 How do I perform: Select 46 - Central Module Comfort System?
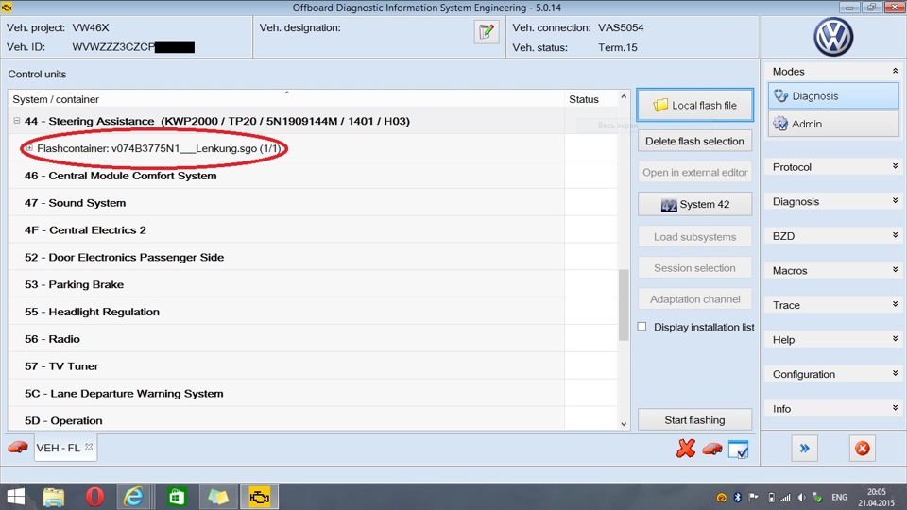(x=313, y=176)
